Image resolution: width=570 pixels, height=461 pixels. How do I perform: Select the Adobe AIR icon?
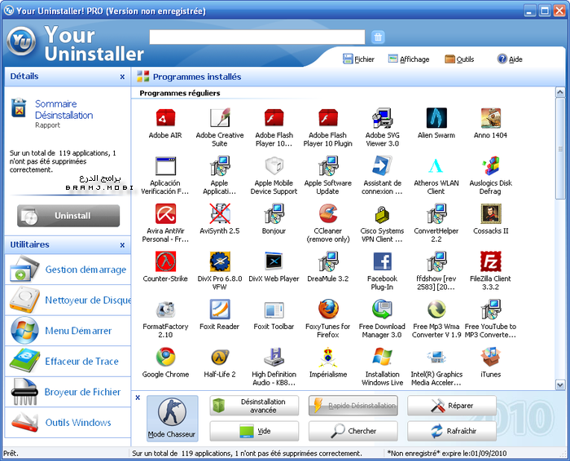point(165,119)
